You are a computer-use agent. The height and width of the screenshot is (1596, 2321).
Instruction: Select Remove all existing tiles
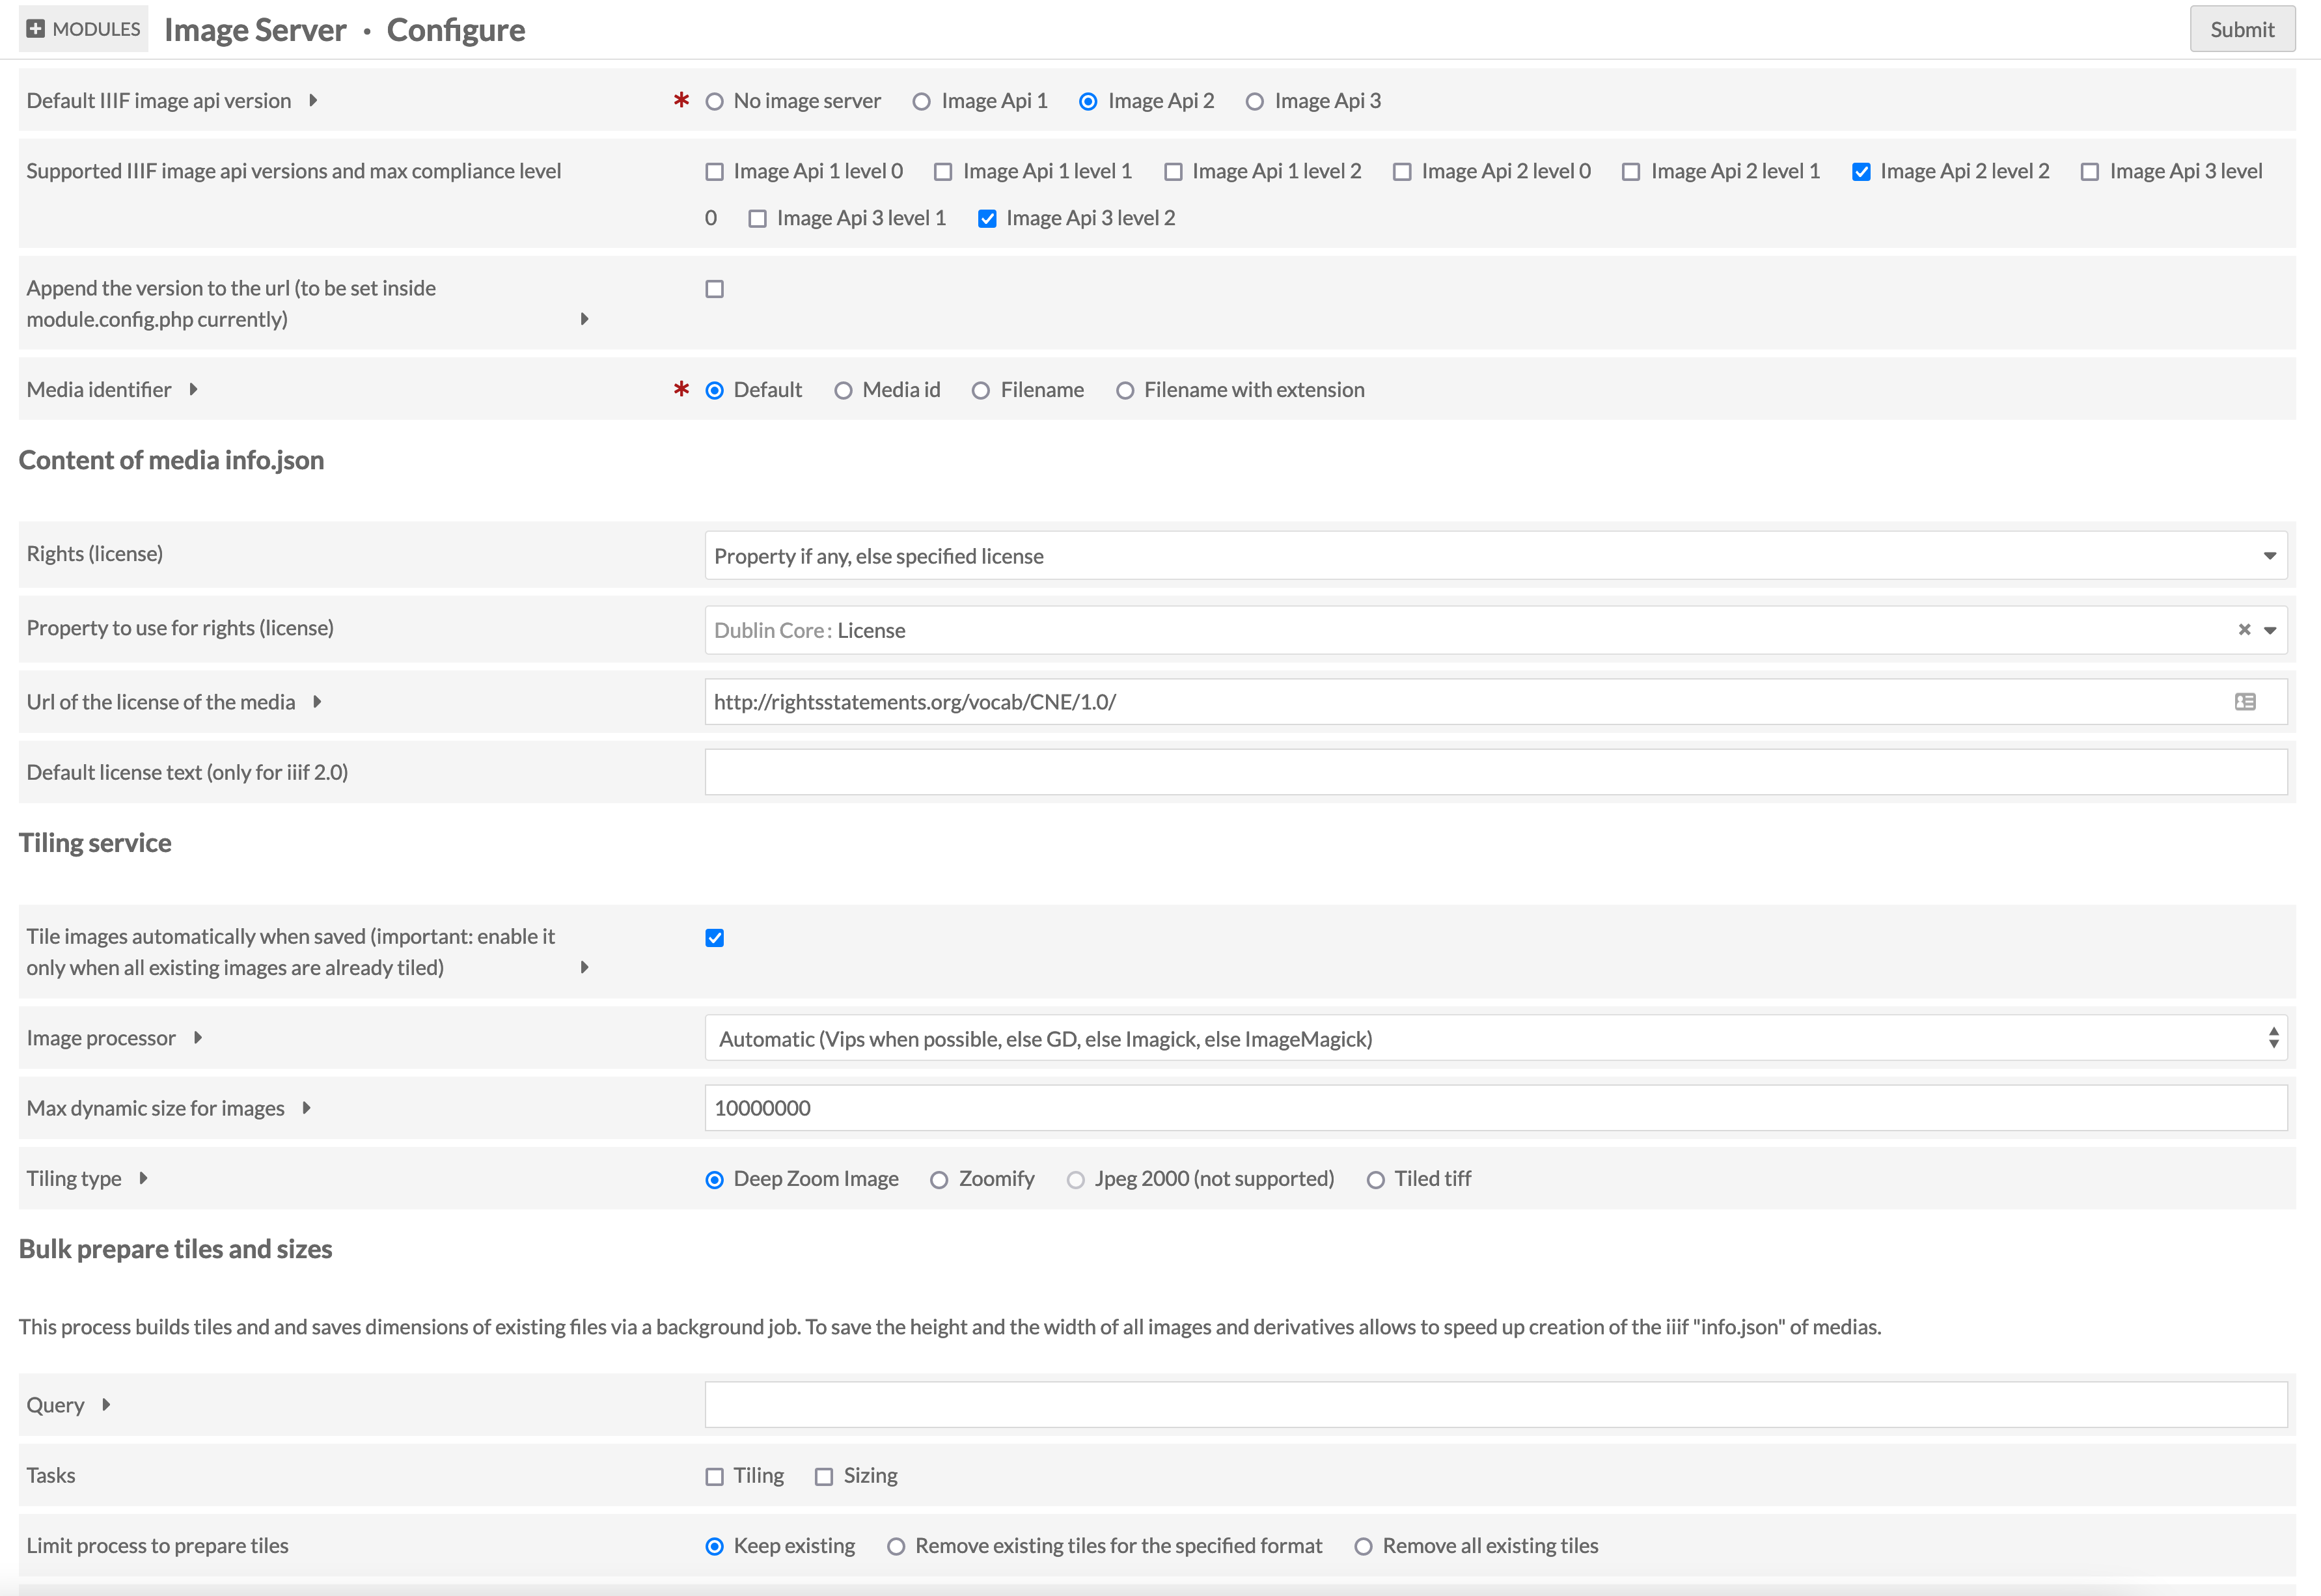click(x=1363, y=1547)
